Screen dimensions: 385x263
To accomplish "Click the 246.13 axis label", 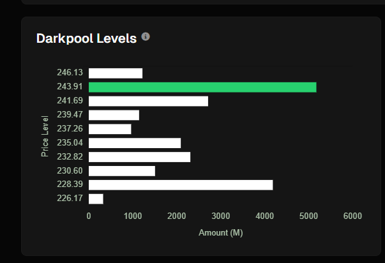I will pyautogui.click(x=70, y=72).
